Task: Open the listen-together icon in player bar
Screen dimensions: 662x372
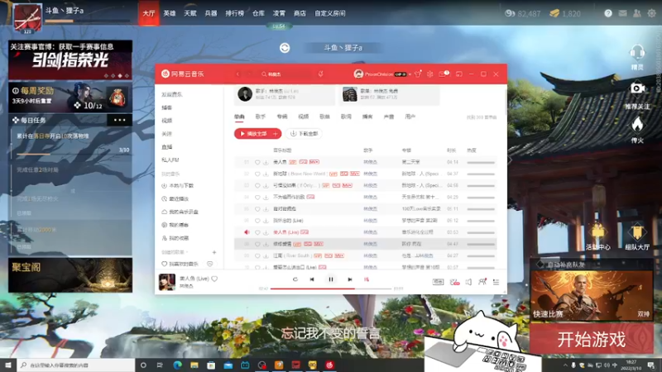Action: pos(482,282)
